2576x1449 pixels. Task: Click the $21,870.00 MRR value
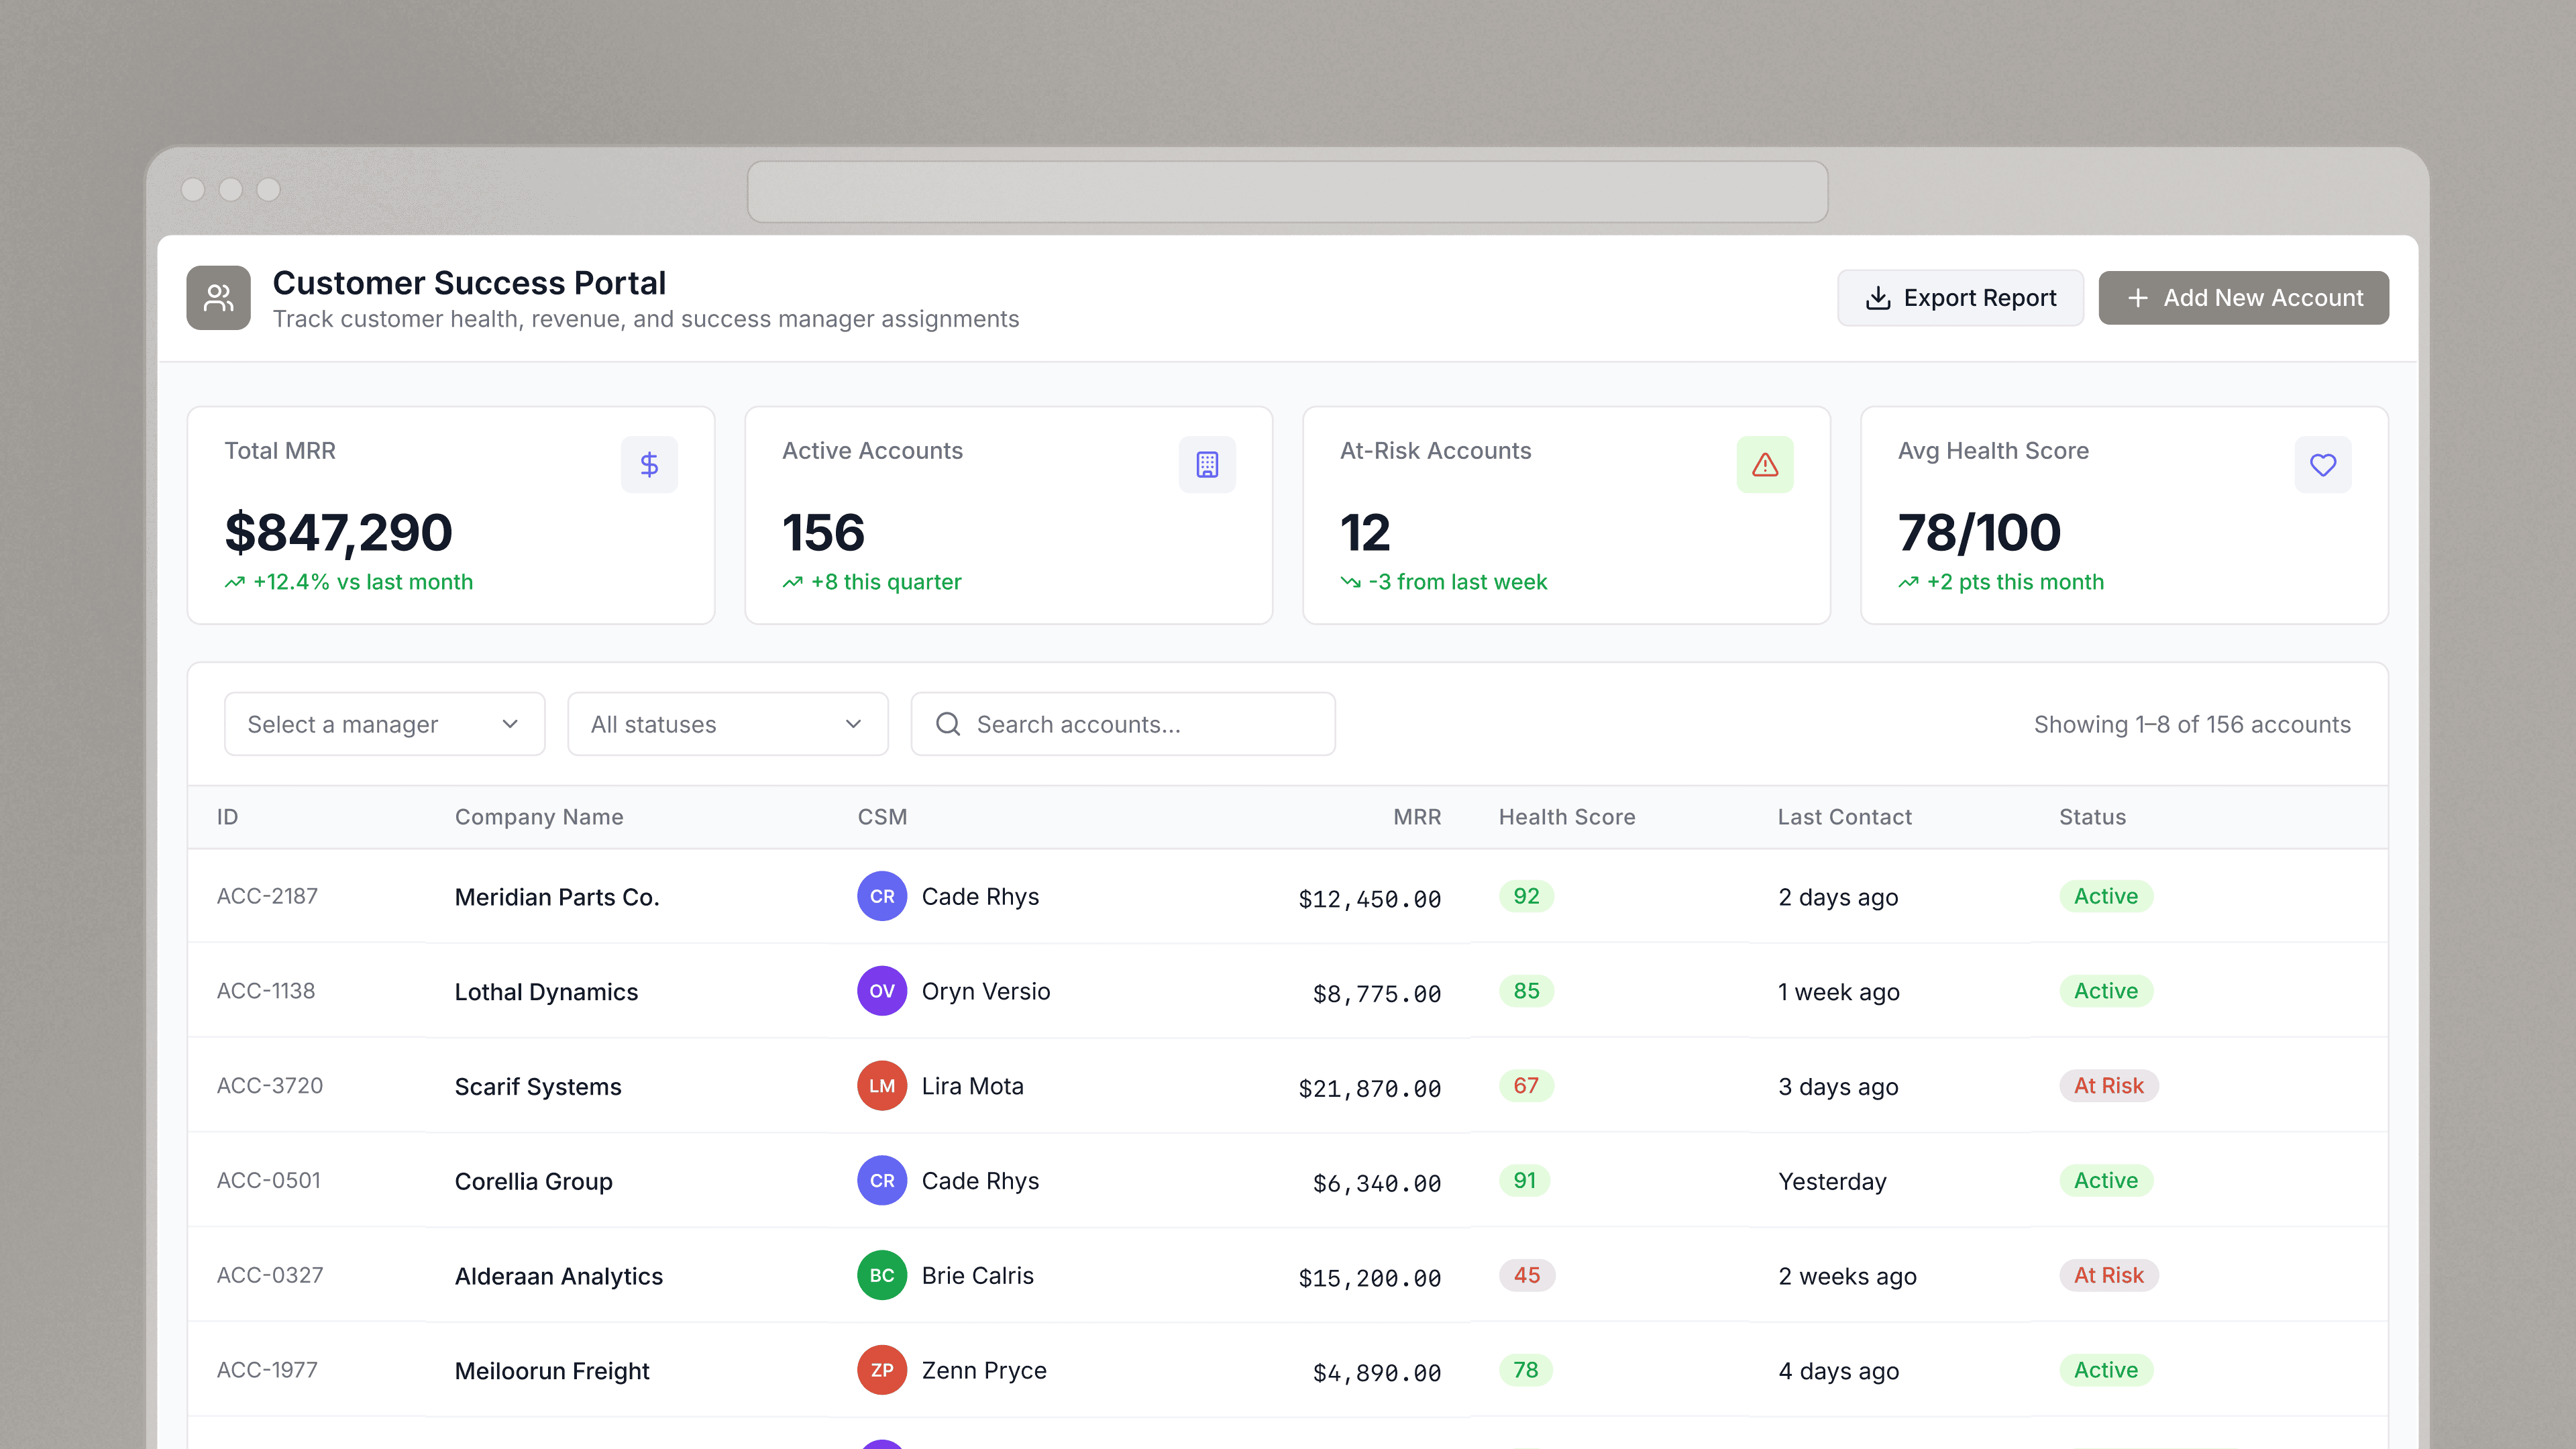[x=1369, y=1088]
